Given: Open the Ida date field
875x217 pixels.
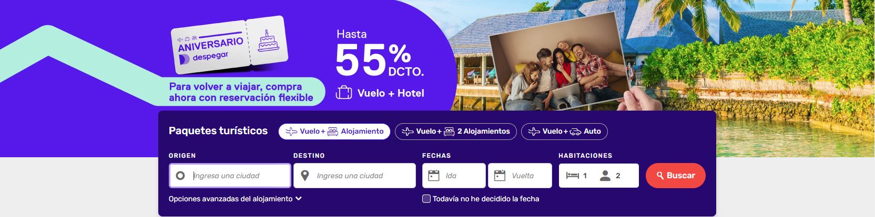Looking at the screenshot, I should point(454,176).
